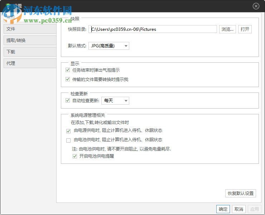Uncheck 开启电池供电提醒 option

[x=75, y=156]
